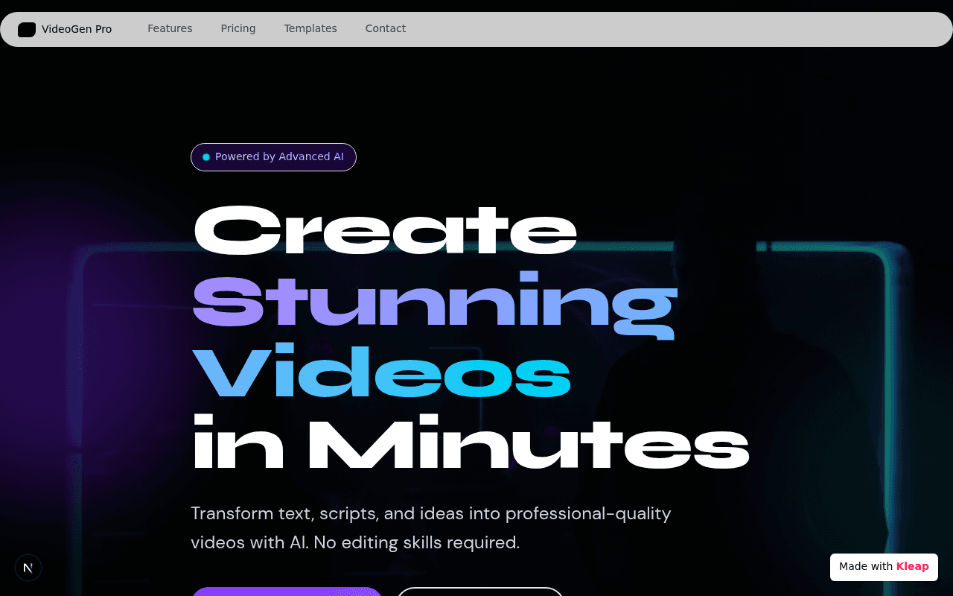953x596 pixels.
Task: Open the Next.js dev tools icon
Action: tap(28, 568)
